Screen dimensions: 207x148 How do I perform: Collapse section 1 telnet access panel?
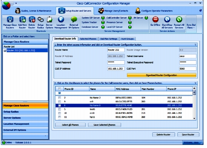[x=195, y=45]
